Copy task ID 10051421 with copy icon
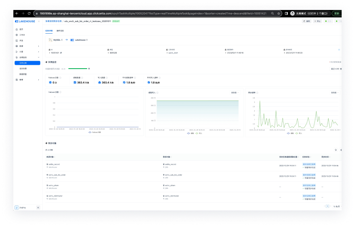Viewport: 355px width, 227px height. point(60,53)
